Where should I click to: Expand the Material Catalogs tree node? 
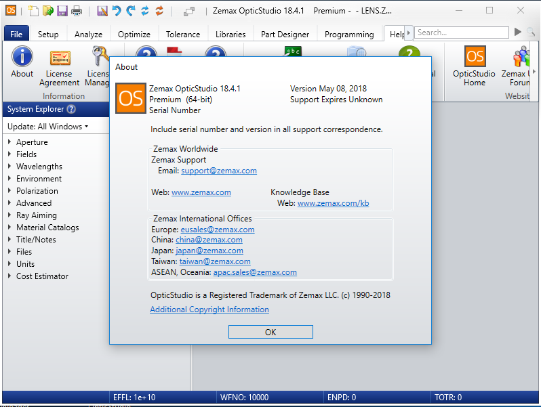click(x=9, y=227)
